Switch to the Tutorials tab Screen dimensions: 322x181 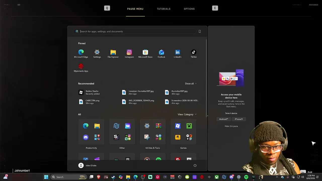click(164, 9)
